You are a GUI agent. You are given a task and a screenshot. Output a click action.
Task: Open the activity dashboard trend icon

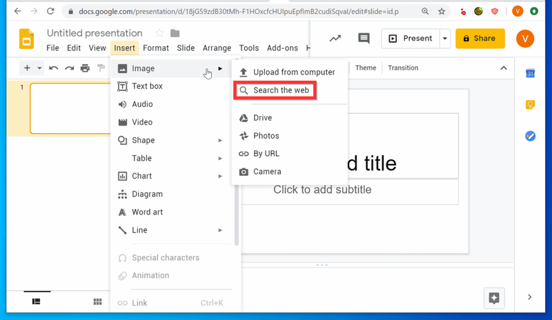pyautogui.click(x=335, y=39)
